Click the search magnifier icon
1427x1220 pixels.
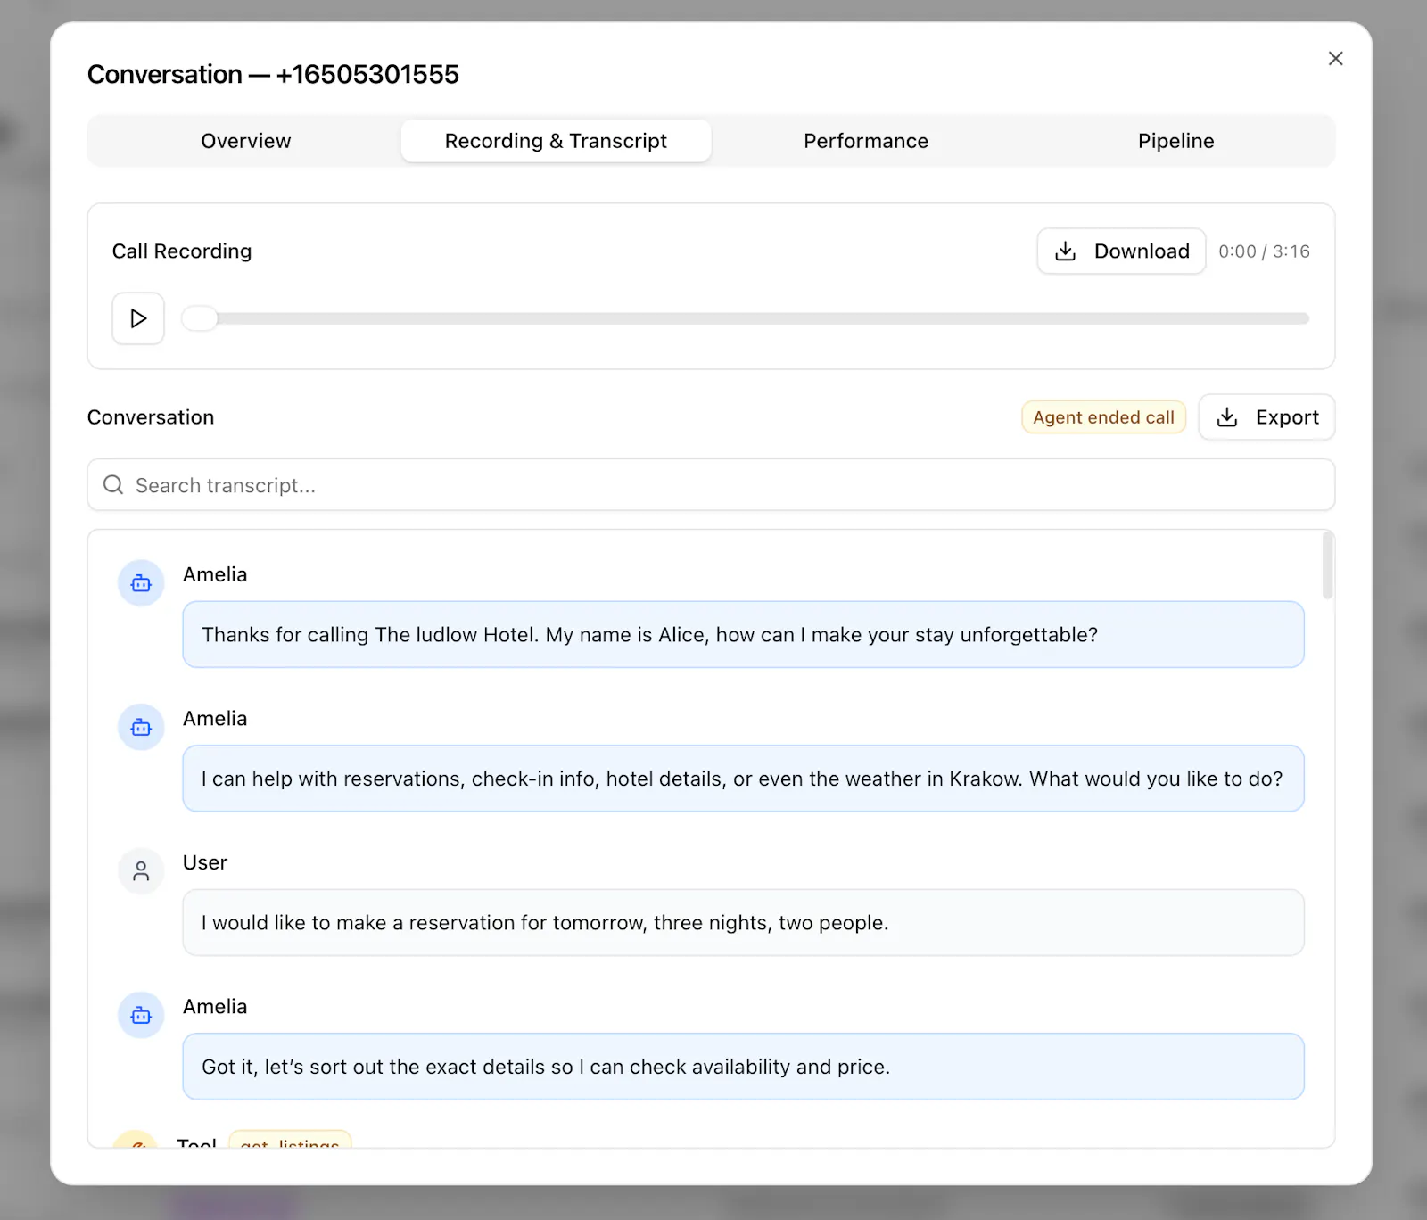coord(113,485)
